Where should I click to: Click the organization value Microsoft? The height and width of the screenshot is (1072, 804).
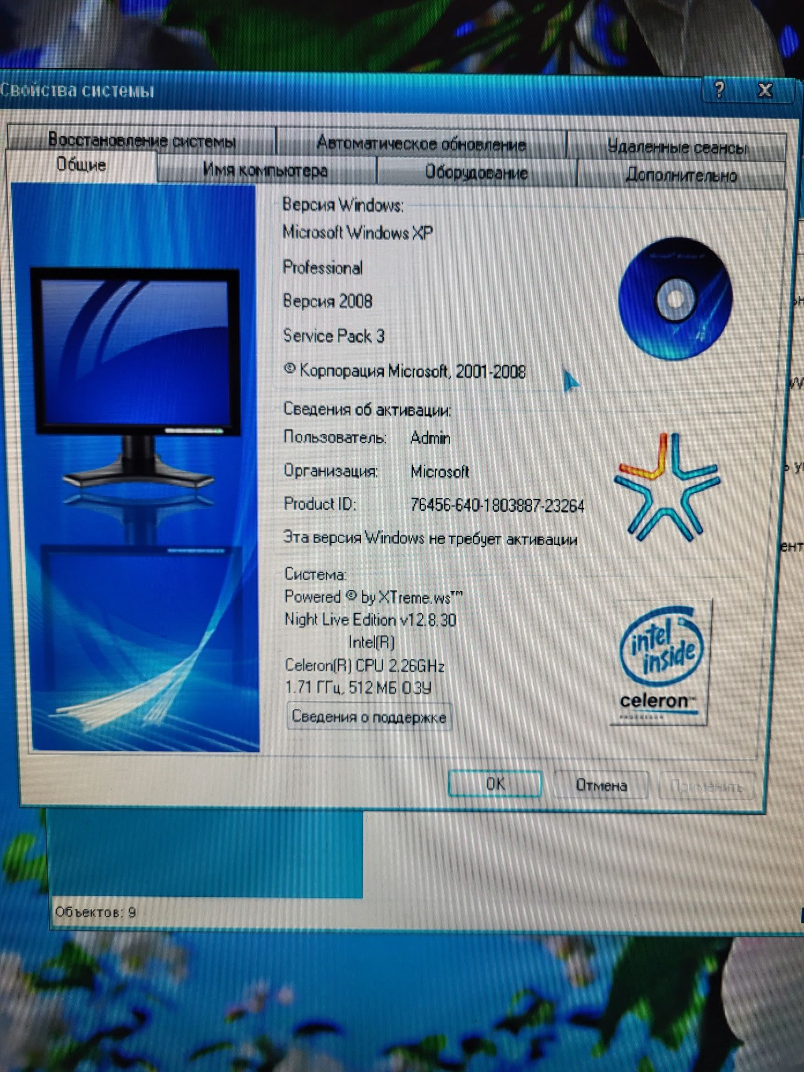click(x=440, y=472)
